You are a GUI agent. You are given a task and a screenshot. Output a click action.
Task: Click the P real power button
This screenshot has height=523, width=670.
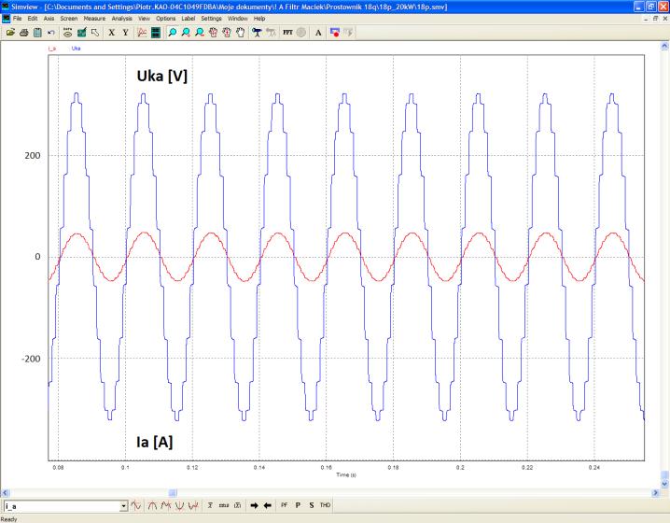(298, 505)
